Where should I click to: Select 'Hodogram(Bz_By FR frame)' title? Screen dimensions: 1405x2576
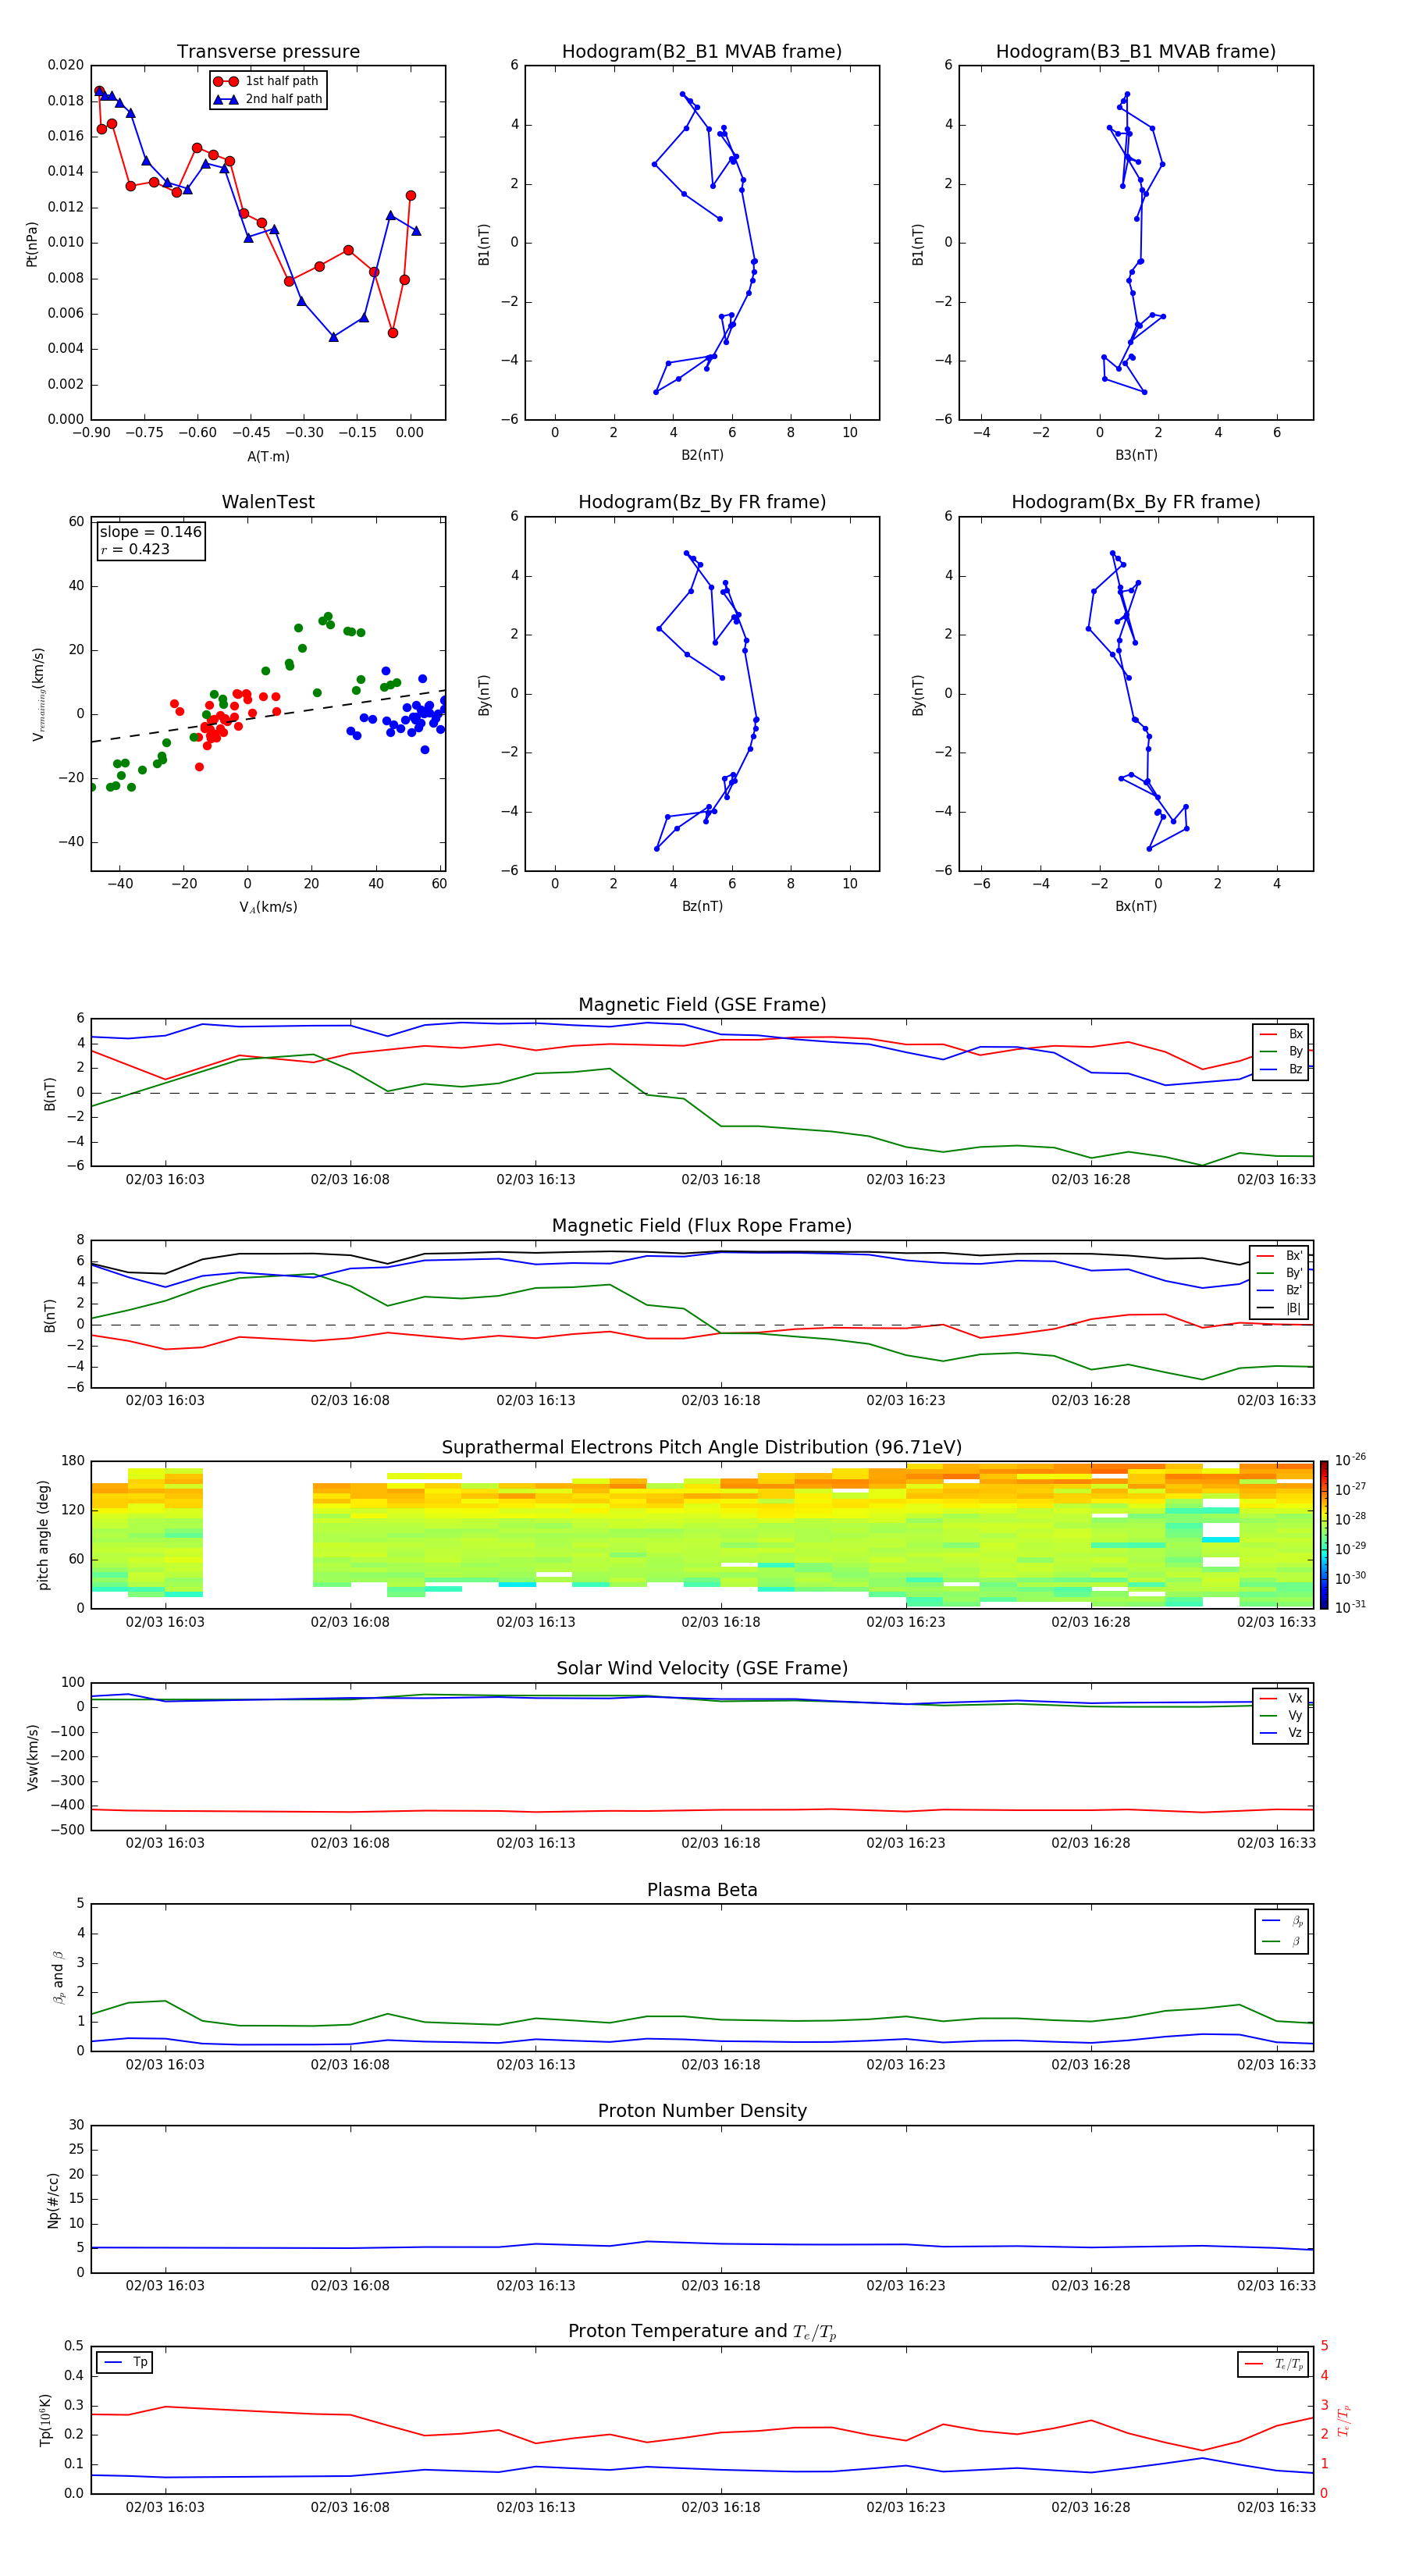point(702,502)
